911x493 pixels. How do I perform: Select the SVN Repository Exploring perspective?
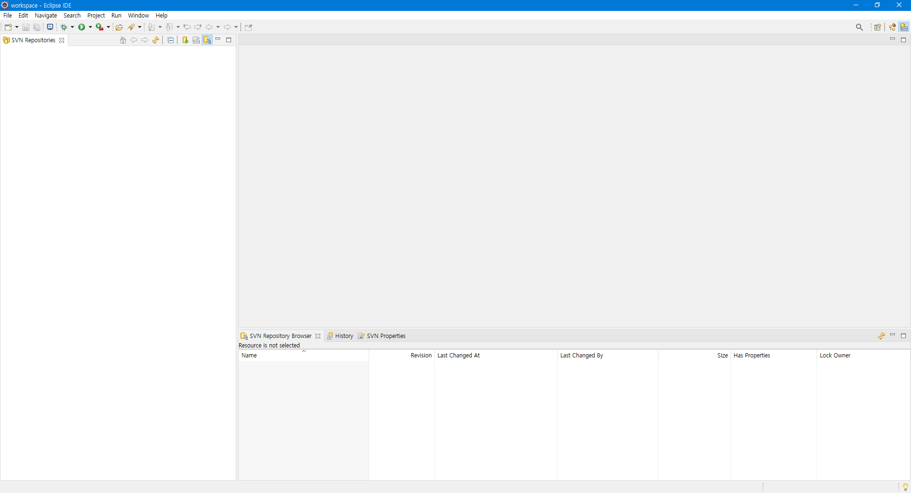(904, 27)
